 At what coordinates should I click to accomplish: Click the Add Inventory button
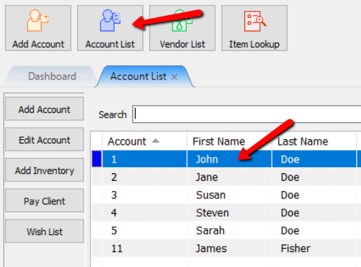pyautogui.click(x=44, y=170)
